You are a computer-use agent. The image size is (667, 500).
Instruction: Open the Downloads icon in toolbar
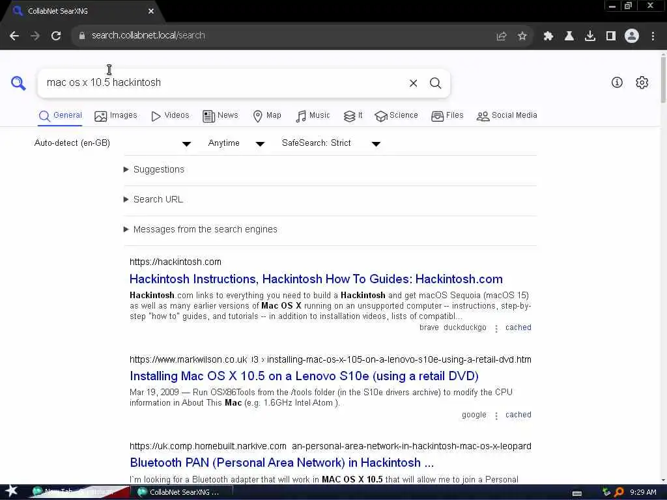point(590,36)
